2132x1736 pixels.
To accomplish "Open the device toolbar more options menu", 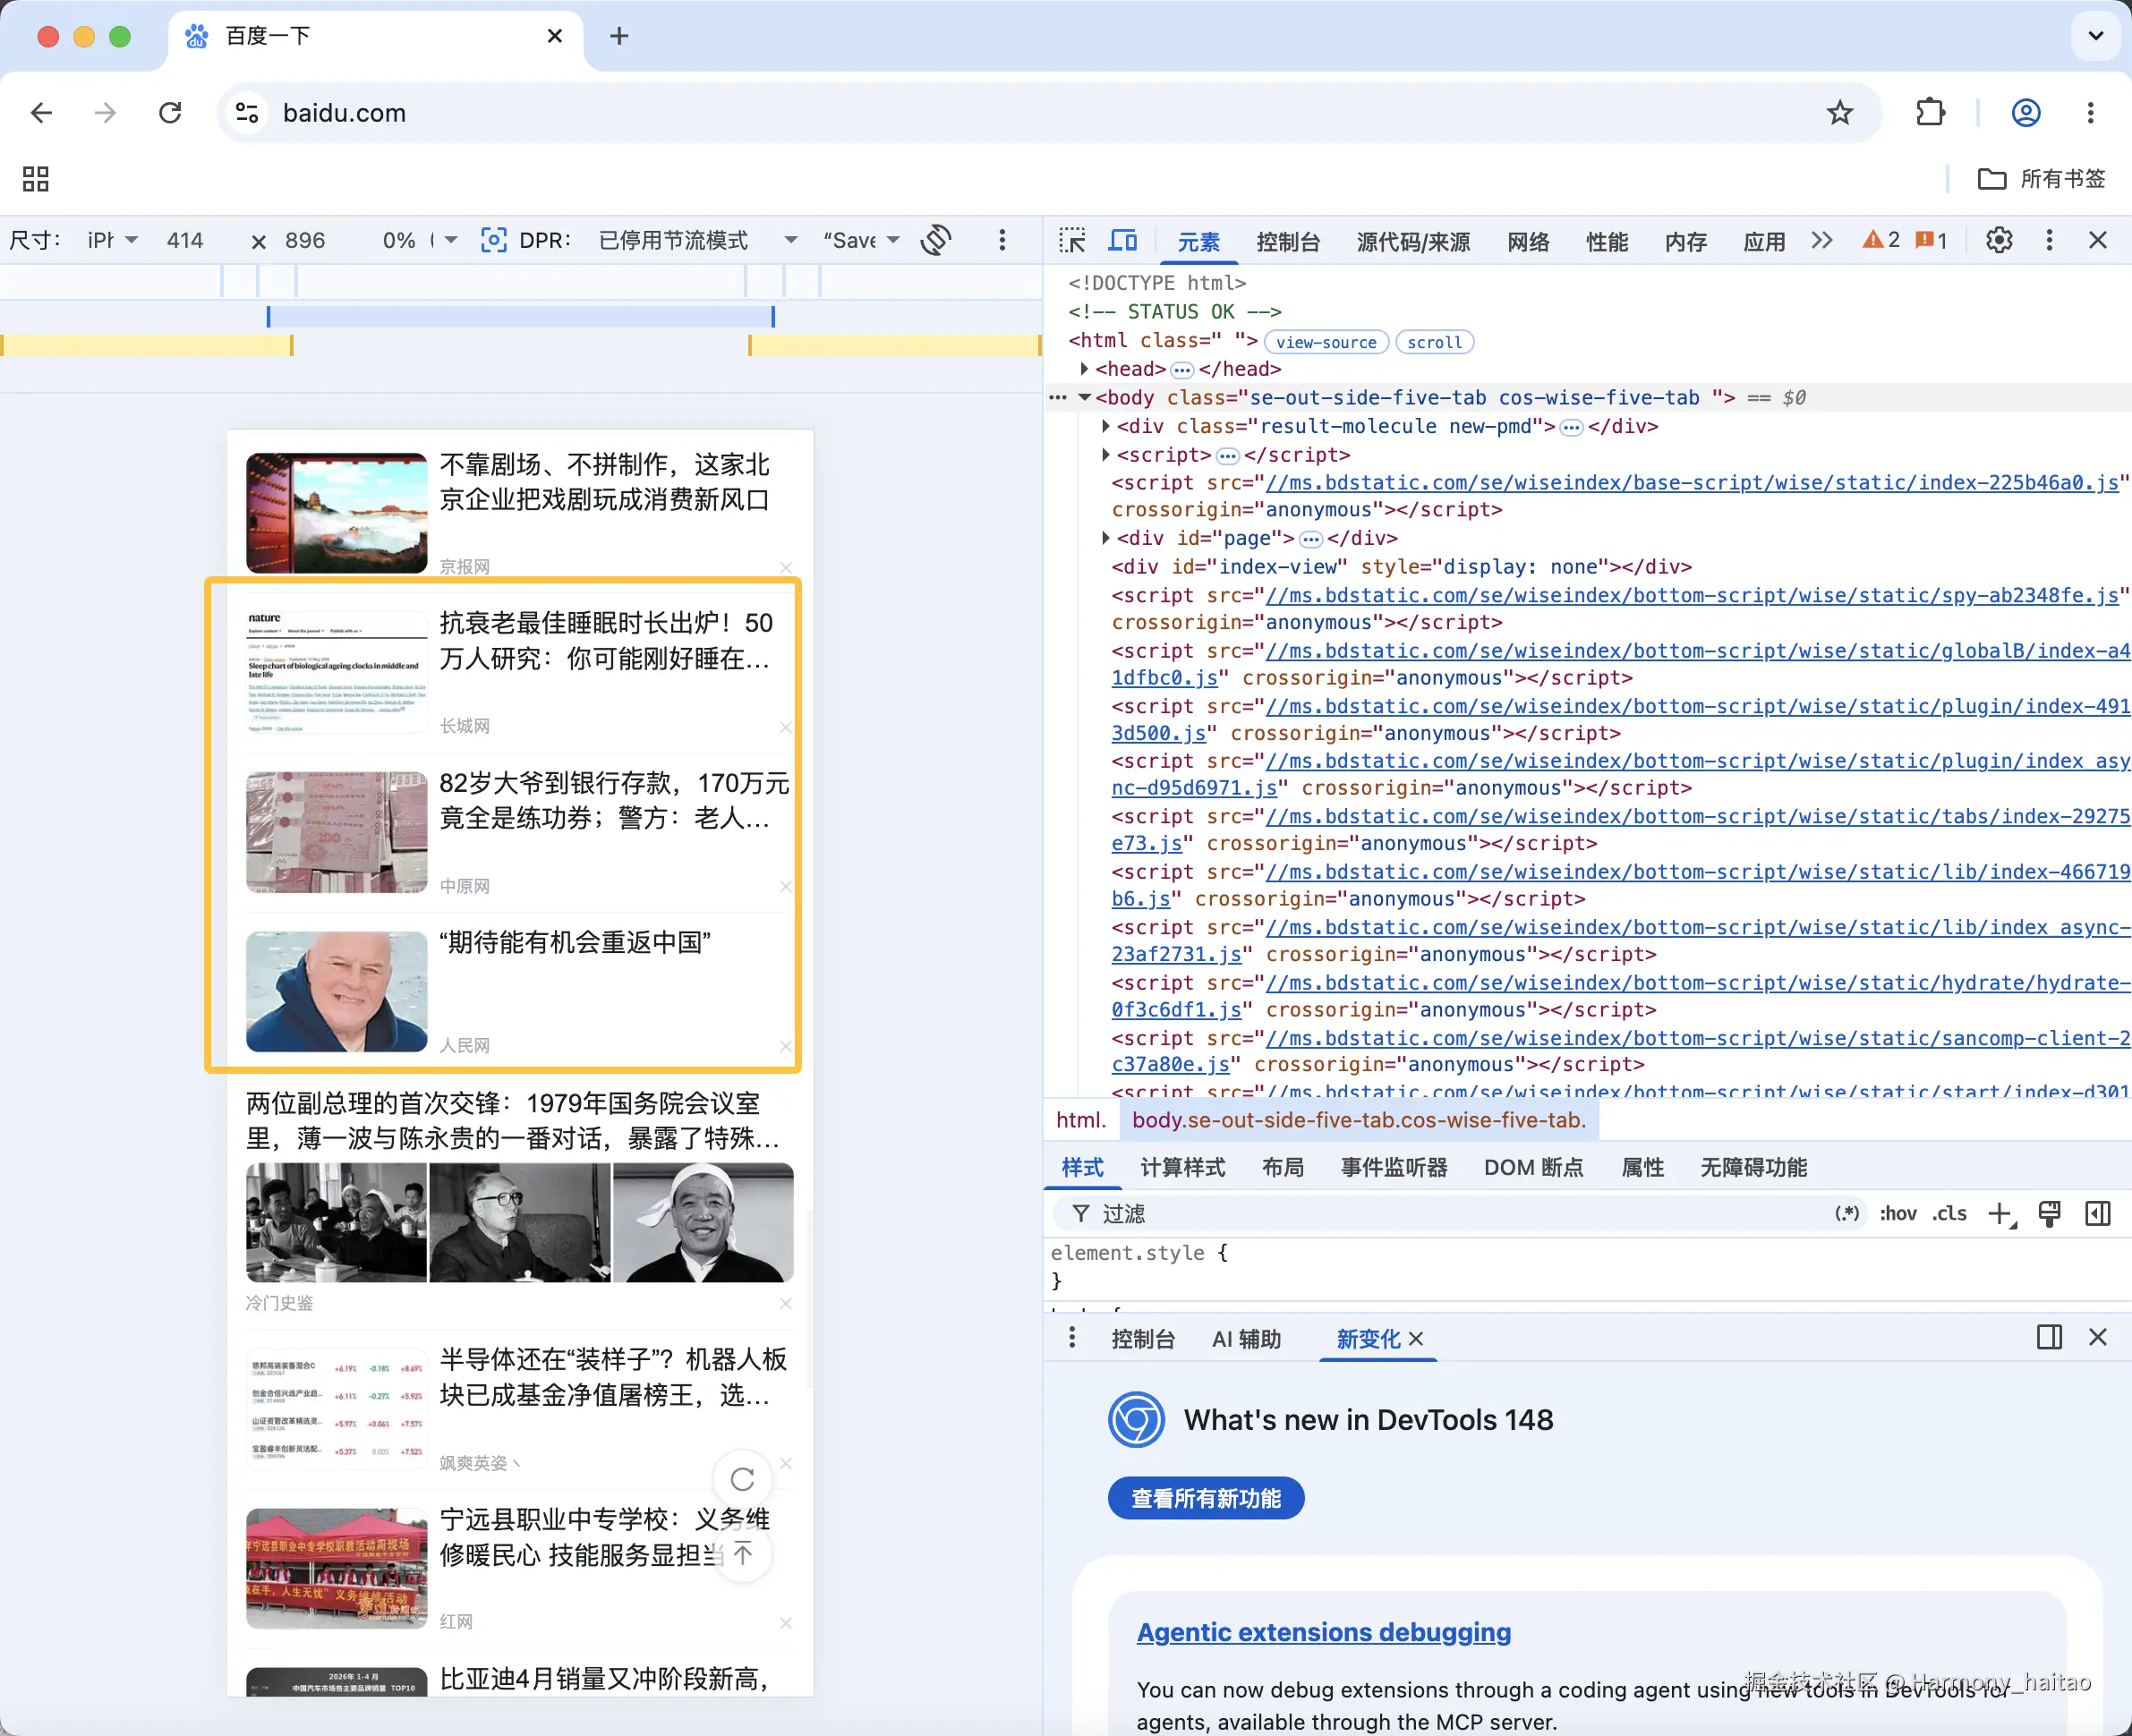I will point(1002,240).
